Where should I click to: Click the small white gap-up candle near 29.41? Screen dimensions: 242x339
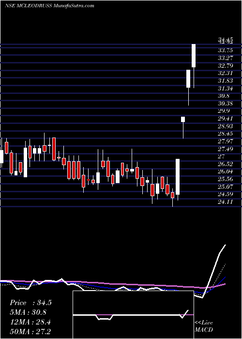pyautogui.click(x=183, y=119)
